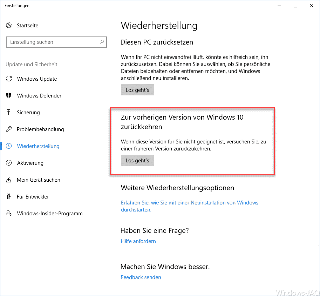Click the magnifier icon in search box
This screenshot has height=296, width=320.
tap(102, 42)
